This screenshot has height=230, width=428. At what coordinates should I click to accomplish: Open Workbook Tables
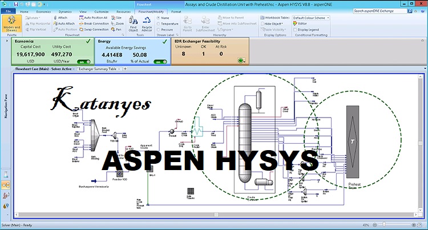pos(275,18)
